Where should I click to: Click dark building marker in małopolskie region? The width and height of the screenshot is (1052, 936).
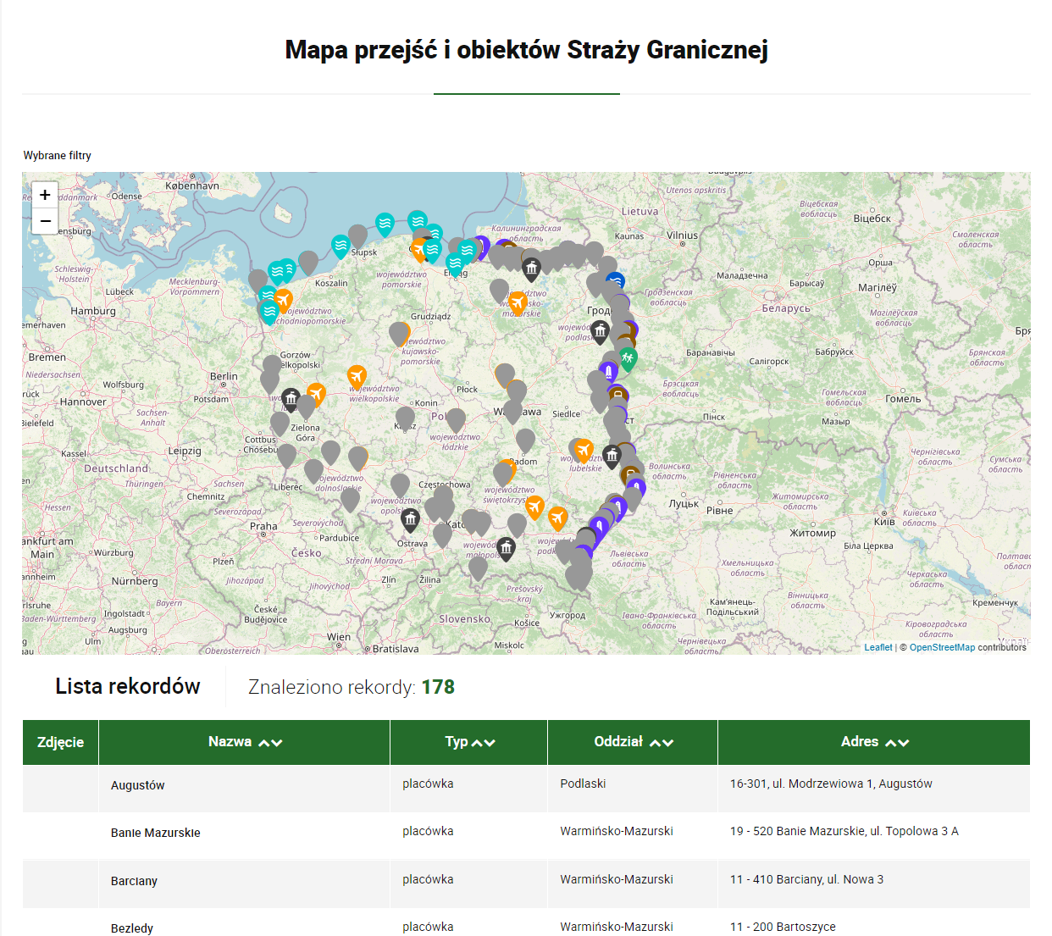pos(506,548)
